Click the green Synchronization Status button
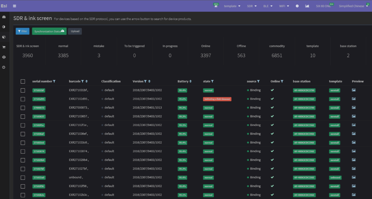Screen dimensions: 372x199 (49, 31)
